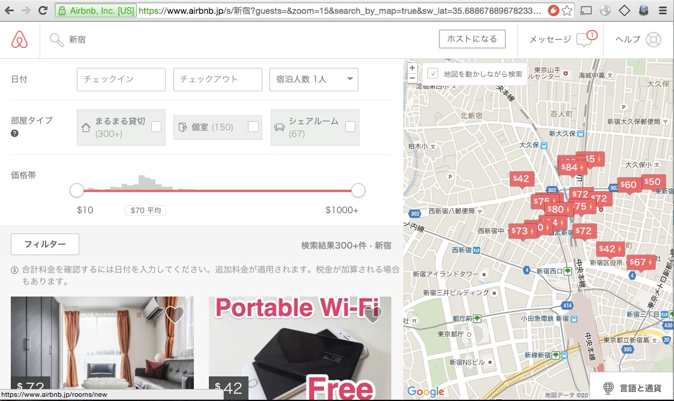674x401 pixels.
Task: Click the room type help question mark
Action: [14, 133]
